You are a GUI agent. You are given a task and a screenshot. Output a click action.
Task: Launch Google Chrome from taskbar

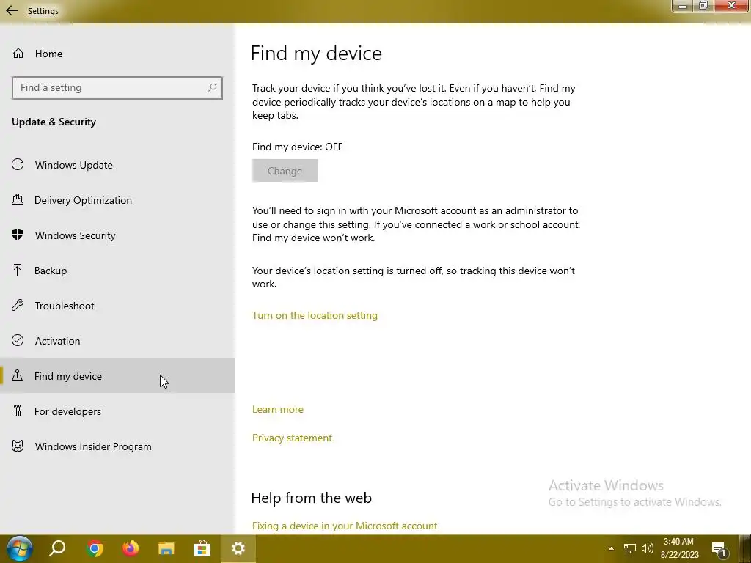click(95, 548)
